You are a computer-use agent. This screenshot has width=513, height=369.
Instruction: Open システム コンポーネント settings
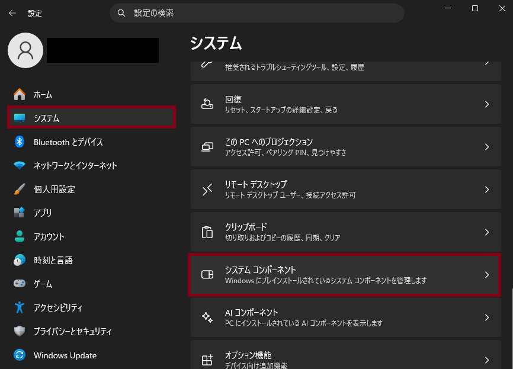(344, 275)
